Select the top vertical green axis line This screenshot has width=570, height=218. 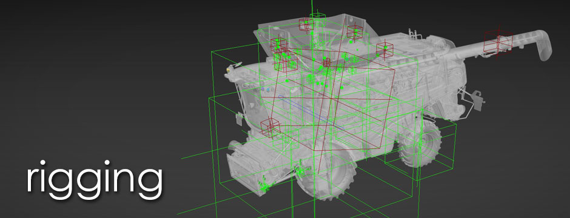[x=312, y=8]
